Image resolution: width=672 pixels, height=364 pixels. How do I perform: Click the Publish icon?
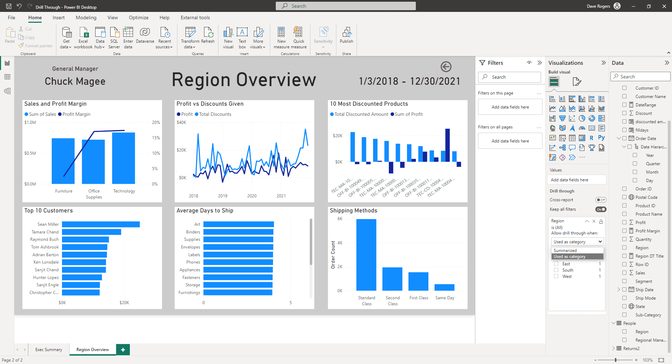[346, 33]
